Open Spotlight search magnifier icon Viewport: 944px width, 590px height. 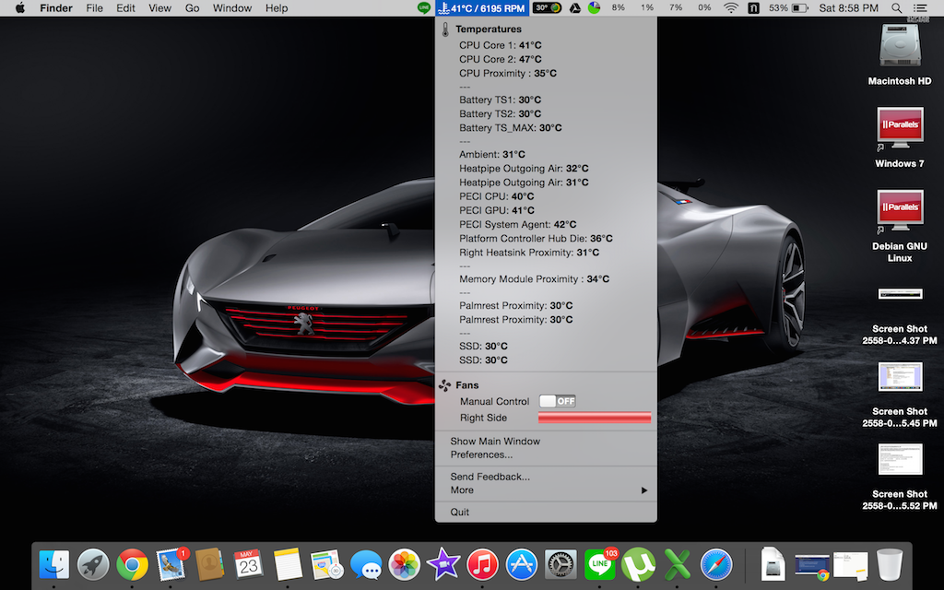tap(897, 8)
